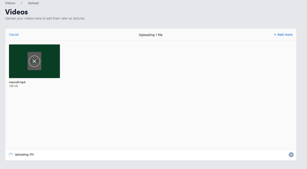Viewport: 307px width, 169px height.
Task: Click the breadcrumb chevron separator
Action: (x=22, y=3)
